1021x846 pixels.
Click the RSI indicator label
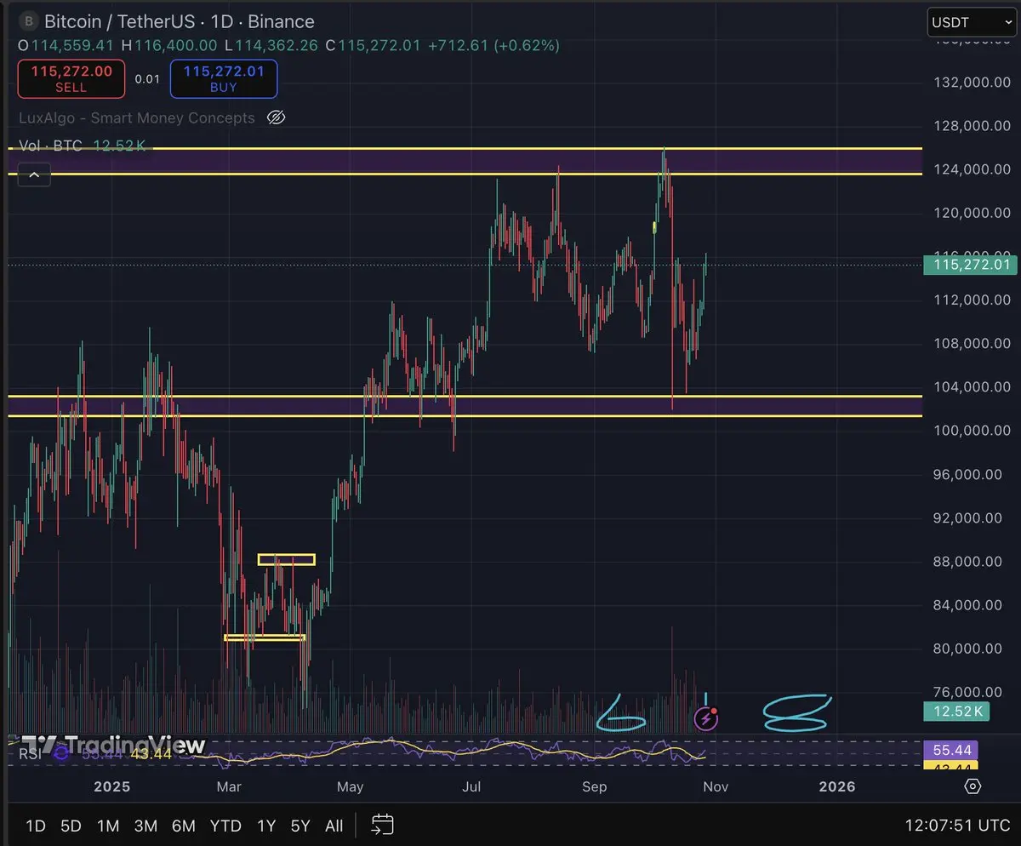coord(31,752)
